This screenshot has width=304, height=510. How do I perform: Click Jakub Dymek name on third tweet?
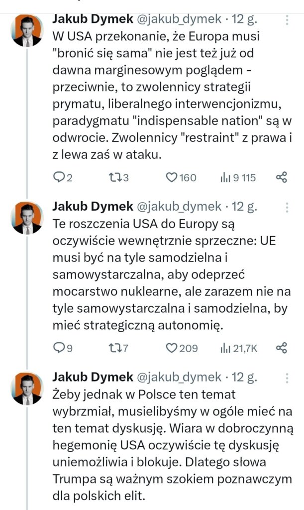coord(93,377)
